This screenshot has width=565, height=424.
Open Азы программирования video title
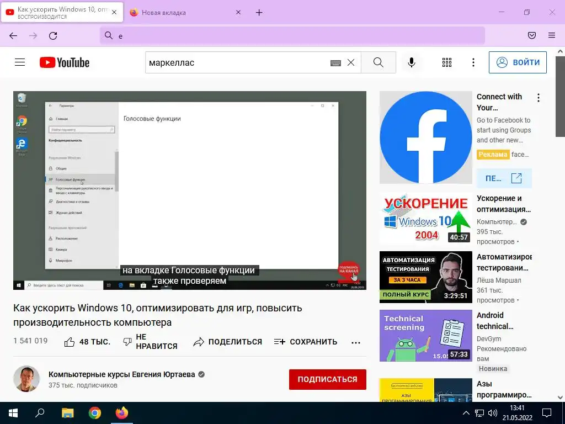tap(504, 389)
